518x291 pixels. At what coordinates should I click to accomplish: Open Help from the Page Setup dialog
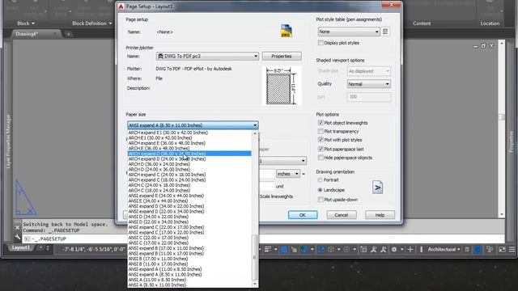click(380, 215)
